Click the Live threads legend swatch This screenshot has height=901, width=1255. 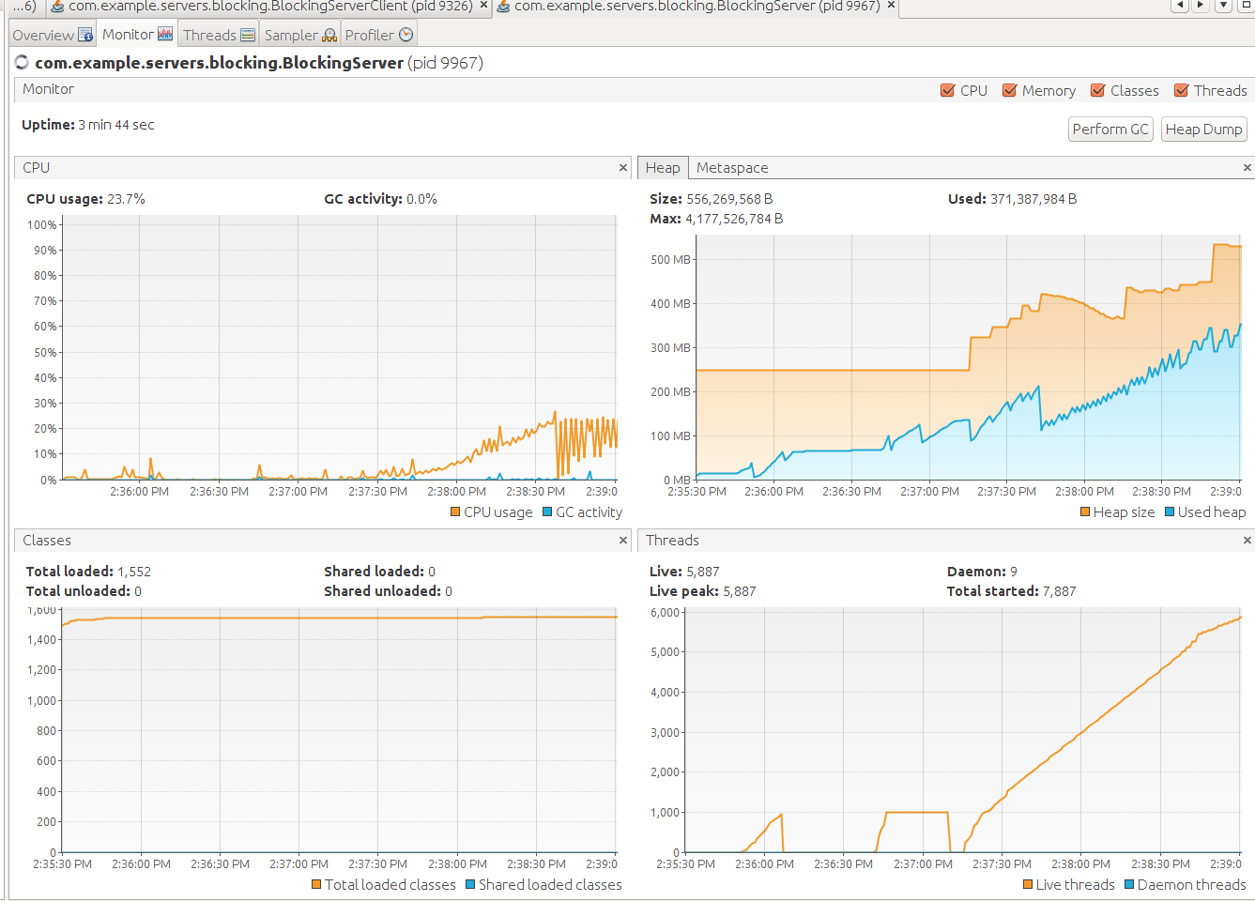pos(1028,885)
